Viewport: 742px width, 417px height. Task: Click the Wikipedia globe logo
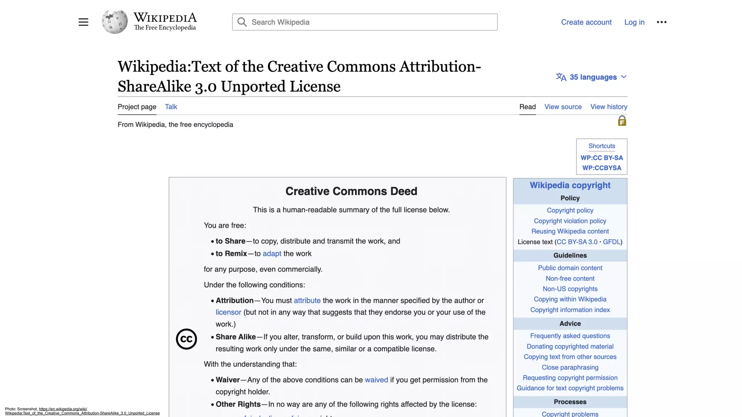click(114, 22)
